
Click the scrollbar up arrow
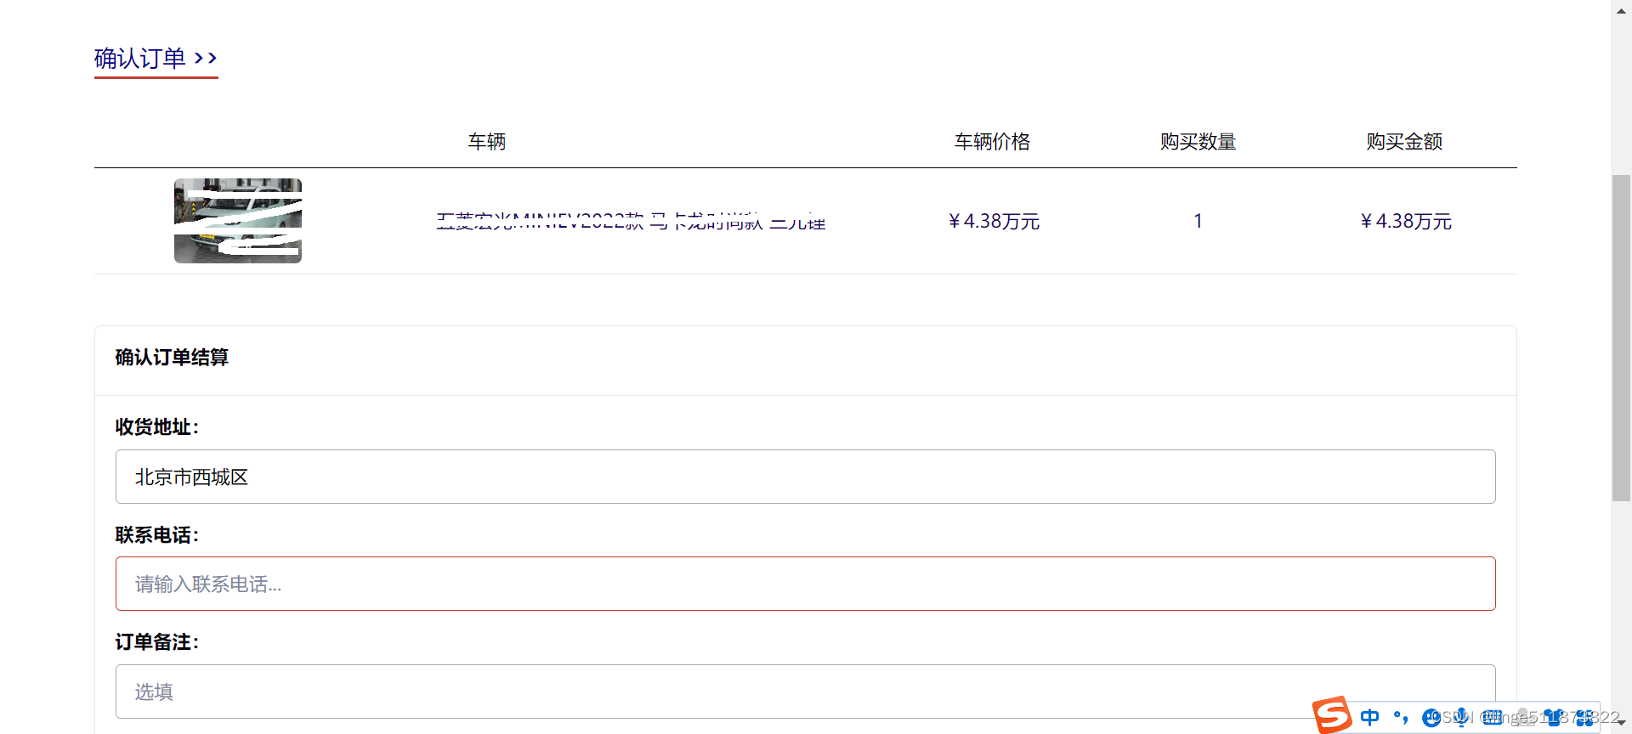coord(1621,10)
